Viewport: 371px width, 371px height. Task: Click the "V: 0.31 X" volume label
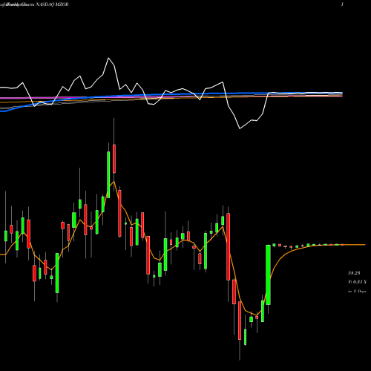357,282
